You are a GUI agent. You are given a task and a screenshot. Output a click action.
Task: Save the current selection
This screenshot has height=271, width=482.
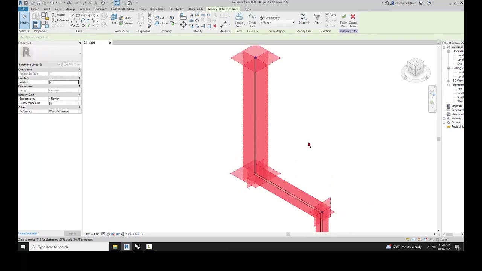[x=331, y=15]
